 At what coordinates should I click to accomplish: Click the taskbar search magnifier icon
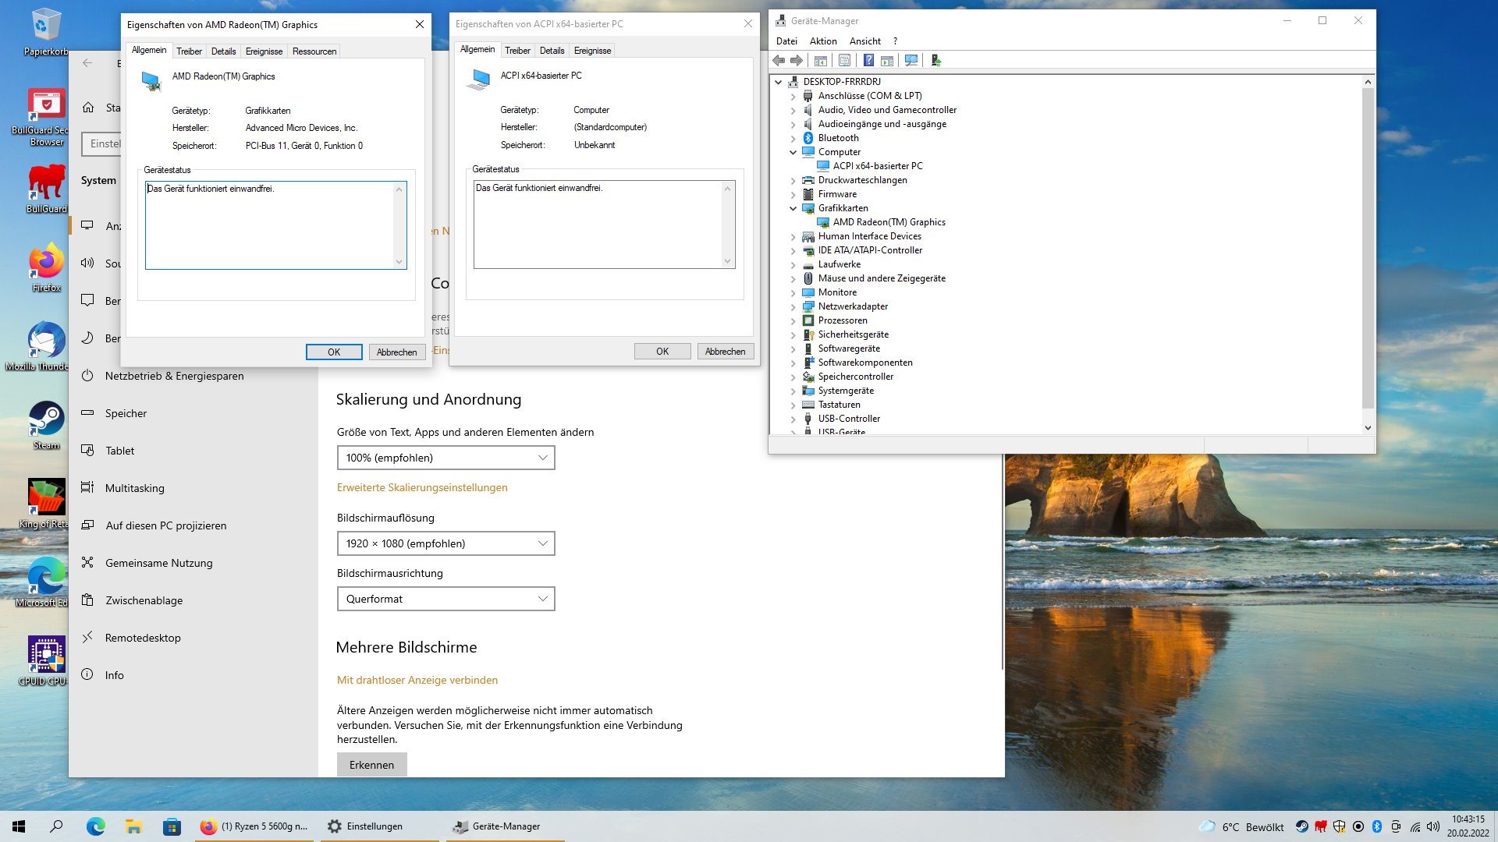(x=56, y=826)
